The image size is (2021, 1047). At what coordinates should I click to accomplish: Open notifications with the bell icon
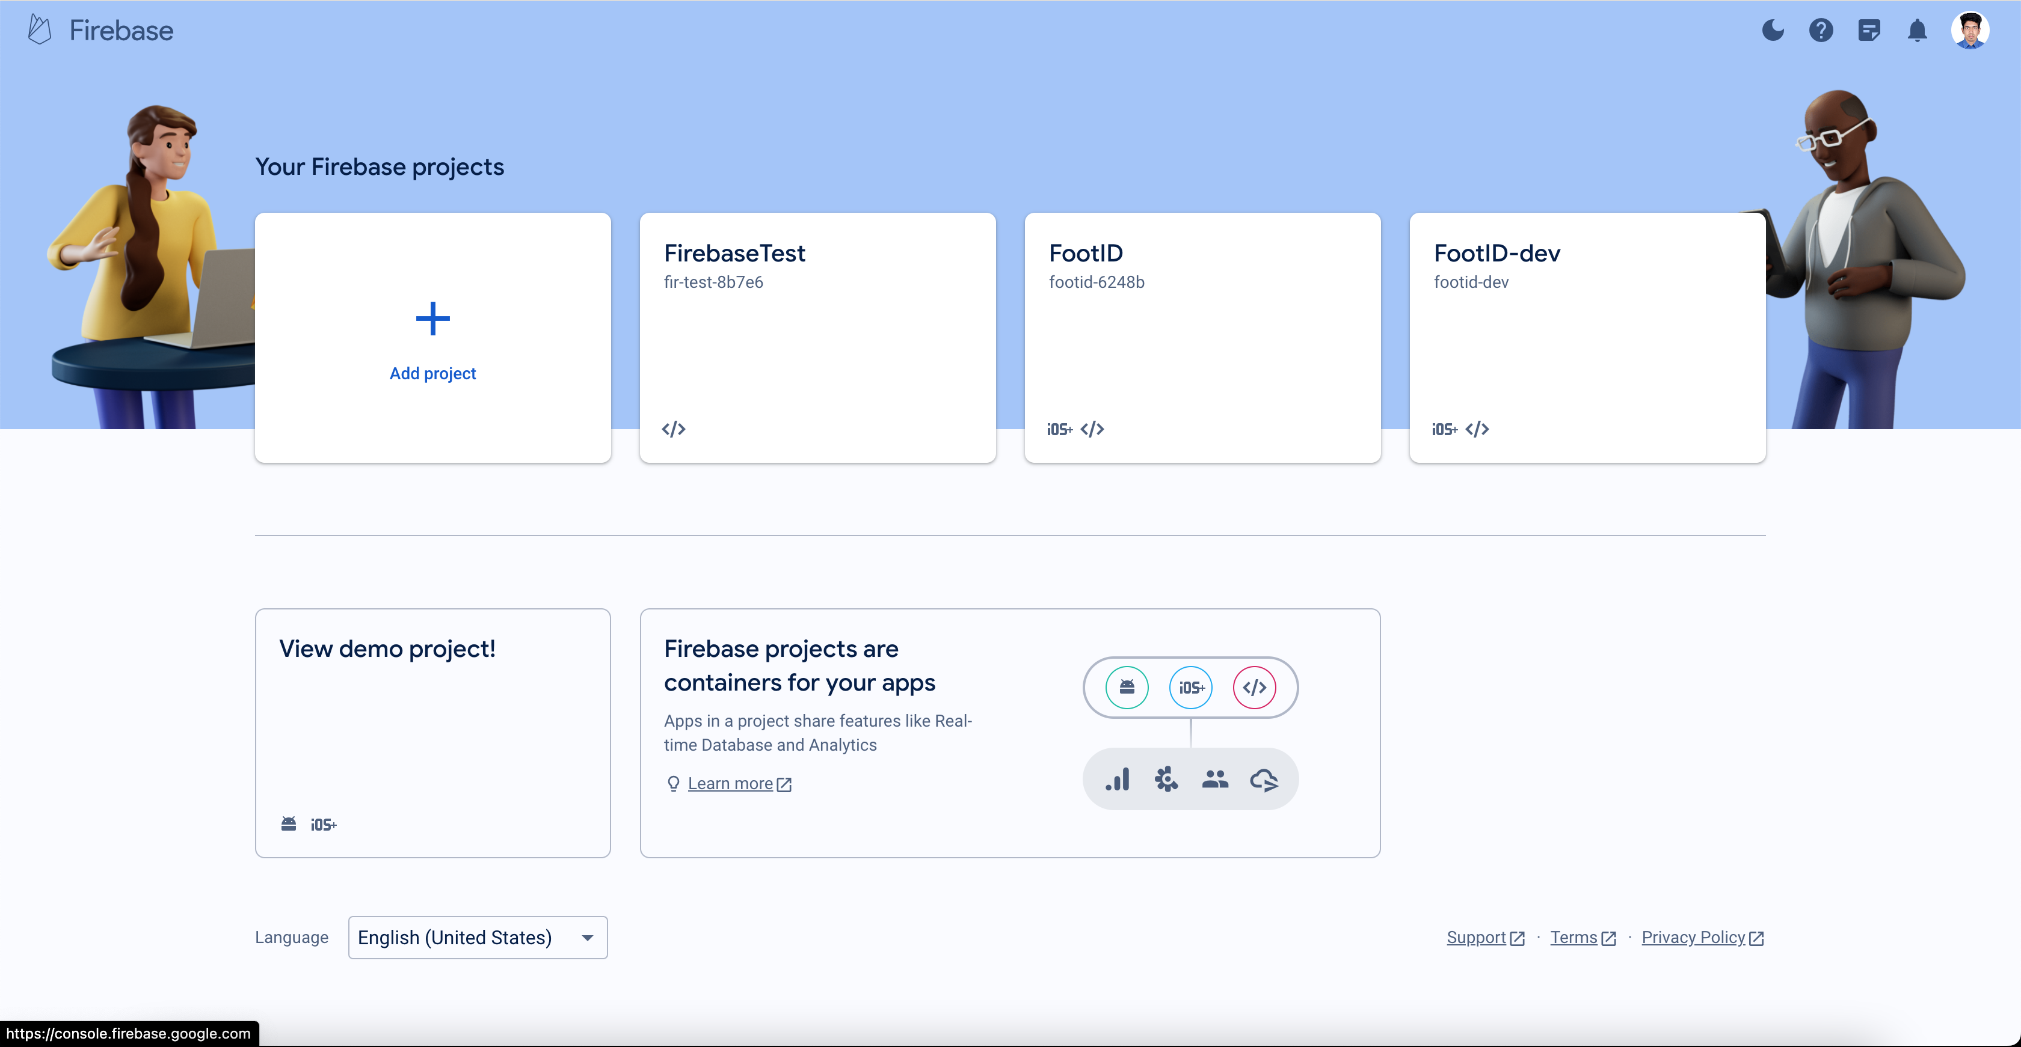[x=1918, y=30]
